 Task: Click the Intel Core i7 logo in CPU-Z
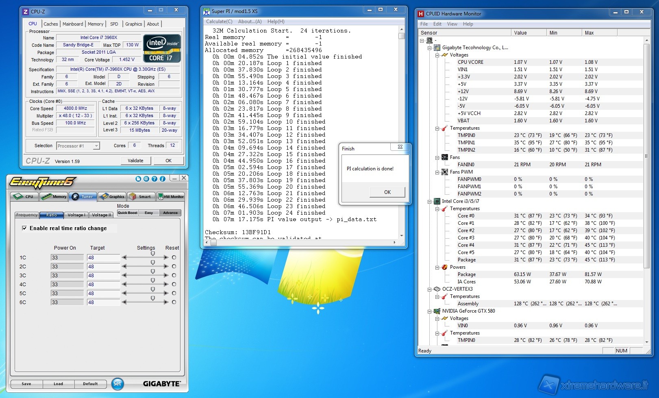[162, 48]
